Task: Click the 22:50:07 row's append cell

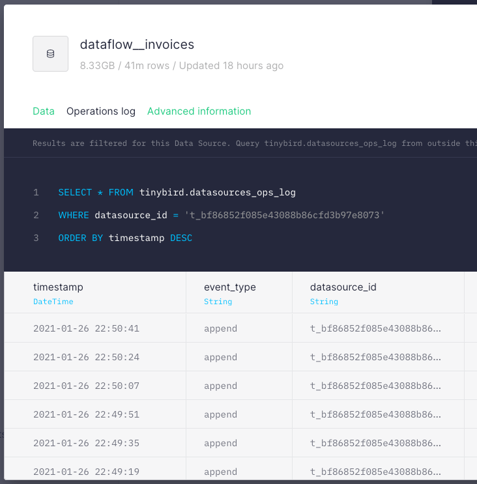Action: (x=220, y=386)
